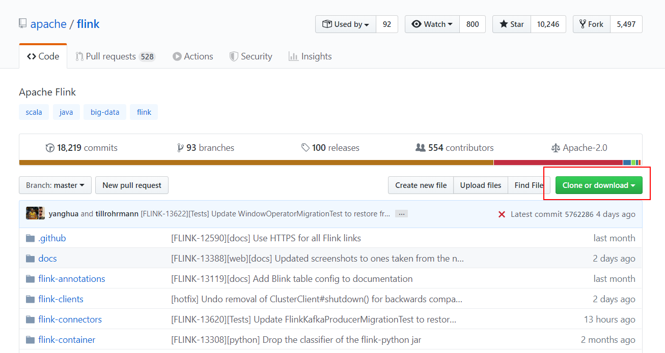The image size is (665, 353).
Task: Open the flink-connectors folder
Action: [x=70, y=319]
